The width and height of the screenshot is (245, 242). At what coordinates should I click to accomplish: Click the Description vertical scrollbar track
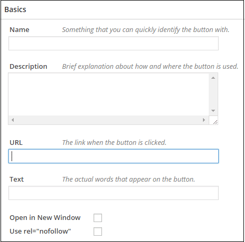tap(213, 94)
